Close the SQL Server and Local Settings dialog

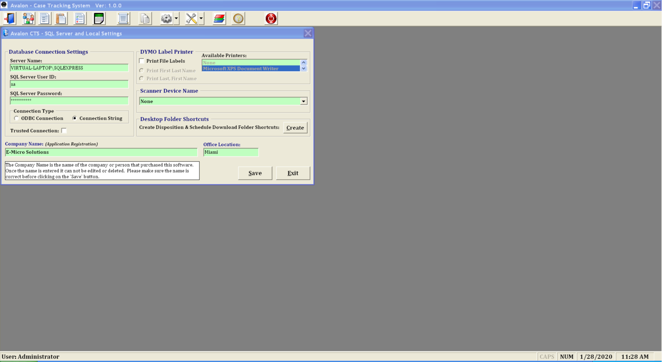click(308, 33)
